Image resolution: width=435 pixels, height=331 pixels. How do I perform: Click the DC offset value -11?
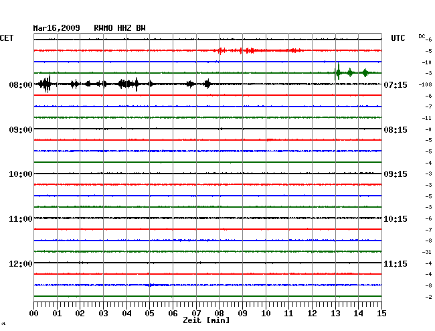click(427, 118)
